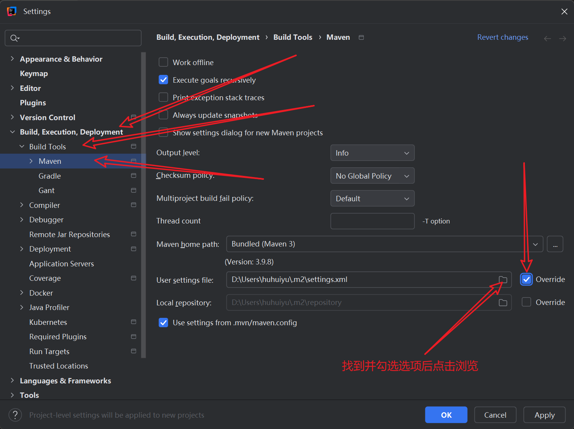Click the back navigation arrow
The width and height of the screenshot is (574, 429).
click(x=547, y=38)
